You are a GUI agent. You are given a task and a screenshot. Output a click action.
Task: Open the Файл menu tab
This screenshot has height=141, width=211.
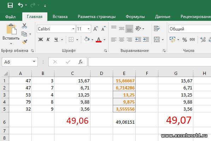[x=10, y=17]
